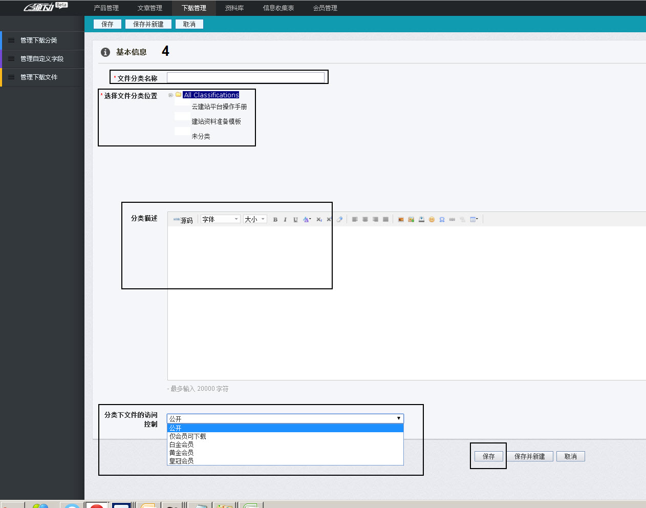Apply italic formatting in the editor toolbar

pyautogui.click(x=285, y=220)
